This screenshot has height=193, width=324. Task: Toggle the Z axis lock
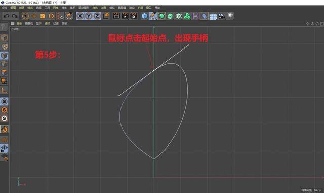97,16
